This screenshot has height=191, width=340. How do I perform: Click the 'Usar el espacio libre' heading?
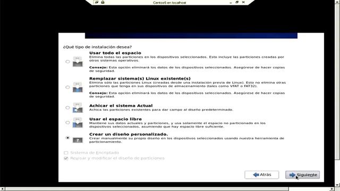pyautogui.click(x=115, y=119)
